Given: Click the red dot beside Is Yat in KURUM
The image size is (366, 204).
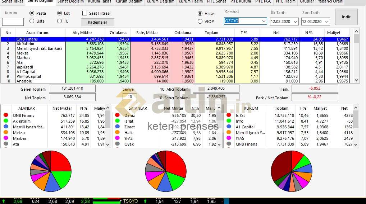Looking at the screenshot, I should [229, 115].
